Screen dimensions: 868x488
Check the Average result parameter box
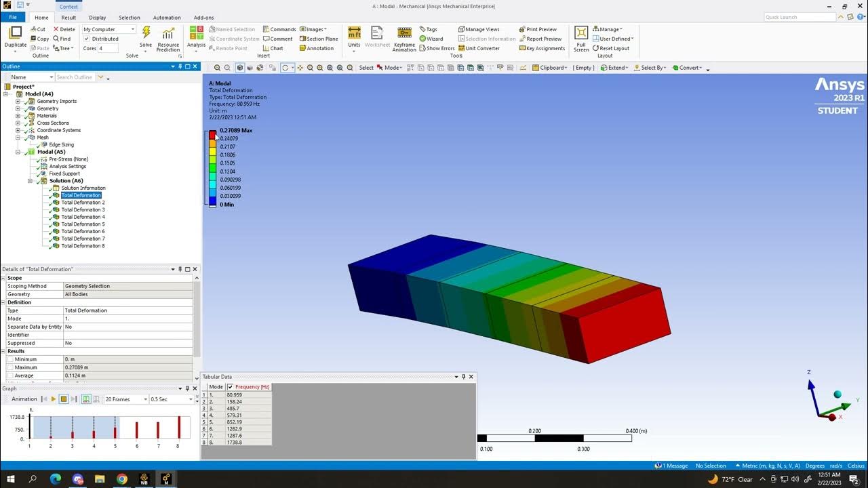[x=9, y=375]
